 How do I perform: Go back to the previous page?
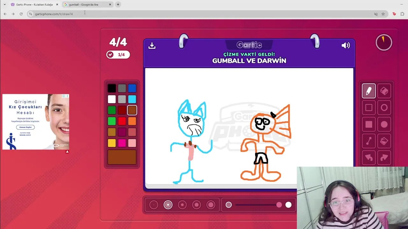[x=5, y=14]
